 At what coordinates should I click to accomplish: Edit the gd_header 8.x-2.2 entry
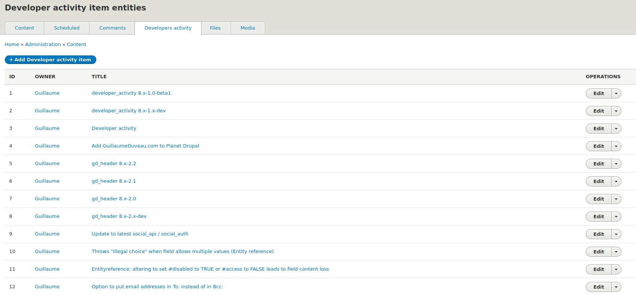click(x=598, y=164)
